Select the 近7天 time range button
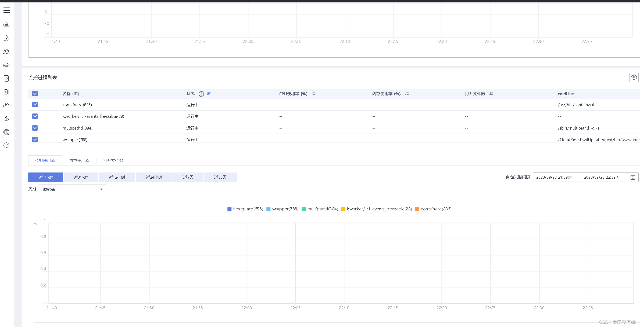The height and width of the screenshot is (327, 640). (188, 177)
